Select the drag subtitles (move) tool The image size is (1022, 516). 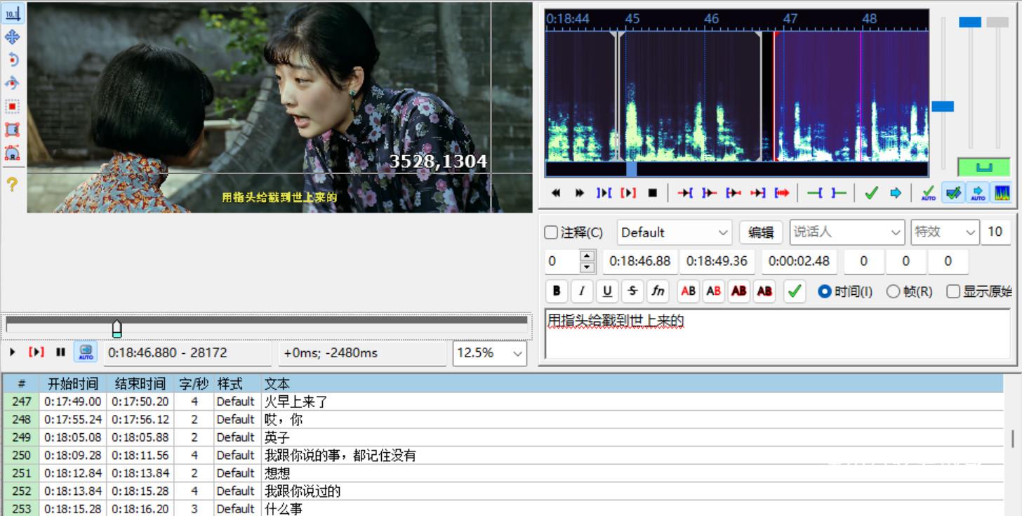(x=12, y=37)
